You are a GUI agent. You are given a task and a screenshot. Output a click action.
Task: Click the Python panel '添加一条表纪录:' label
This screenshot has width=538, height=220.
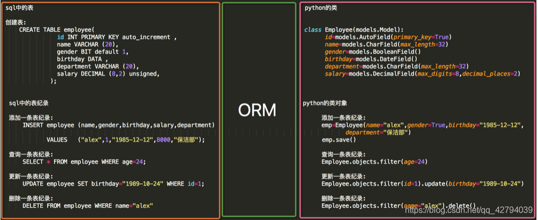coord(344,118)
